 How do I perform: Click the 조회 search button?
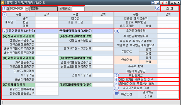[x=170, y=8]
